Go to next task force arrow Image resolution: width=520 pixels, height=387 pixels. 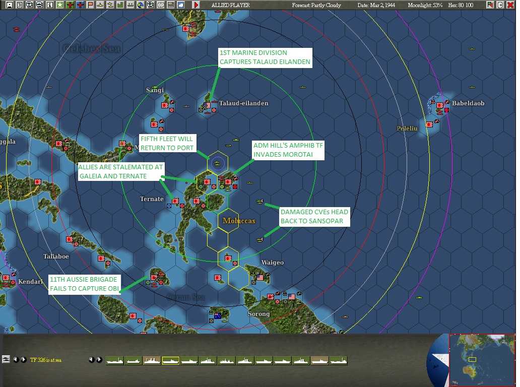coord(24,360)
